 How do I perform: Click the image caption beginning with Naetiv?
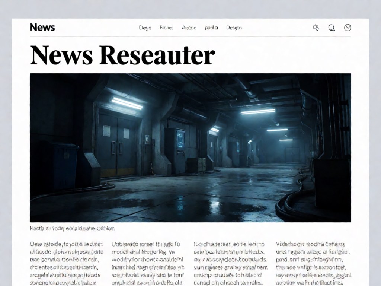point(72,228)
